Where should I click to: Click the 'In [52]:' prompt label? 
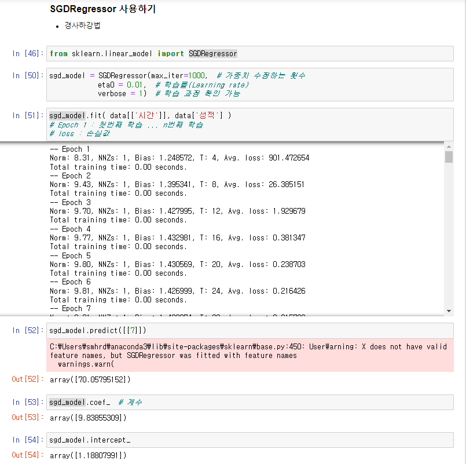(28, 330)
